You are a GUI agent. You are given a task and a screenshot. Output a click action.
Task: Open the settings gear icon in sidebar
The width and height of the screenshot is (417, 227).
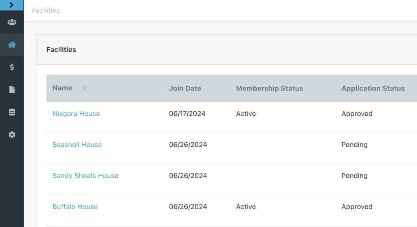(x=12, y=134)
